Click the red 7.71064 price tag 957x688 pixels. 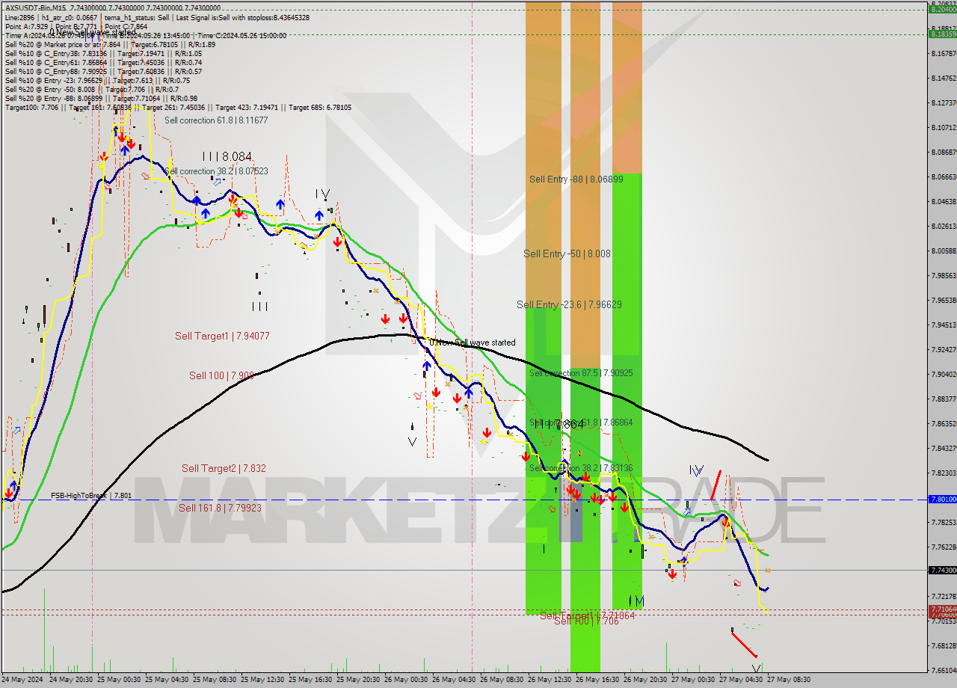pos(942,609)
